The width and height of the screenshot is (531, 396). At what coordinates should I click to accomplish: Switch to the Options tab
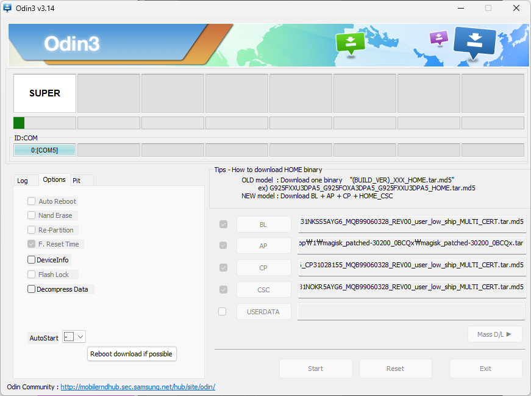[54, 179]
